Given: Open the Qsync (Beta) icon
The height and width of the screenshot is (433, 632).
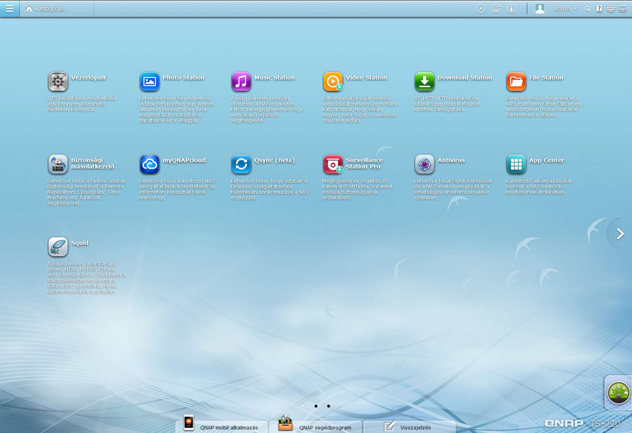Looking at the screenshot, I should [x=241, y=164].
